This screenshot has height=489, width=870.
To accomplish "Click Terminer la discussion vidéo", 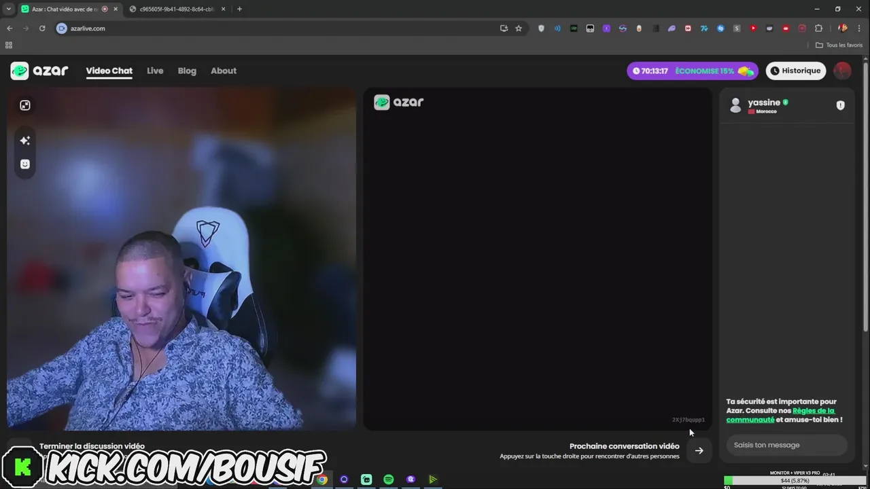I will 92,446.
